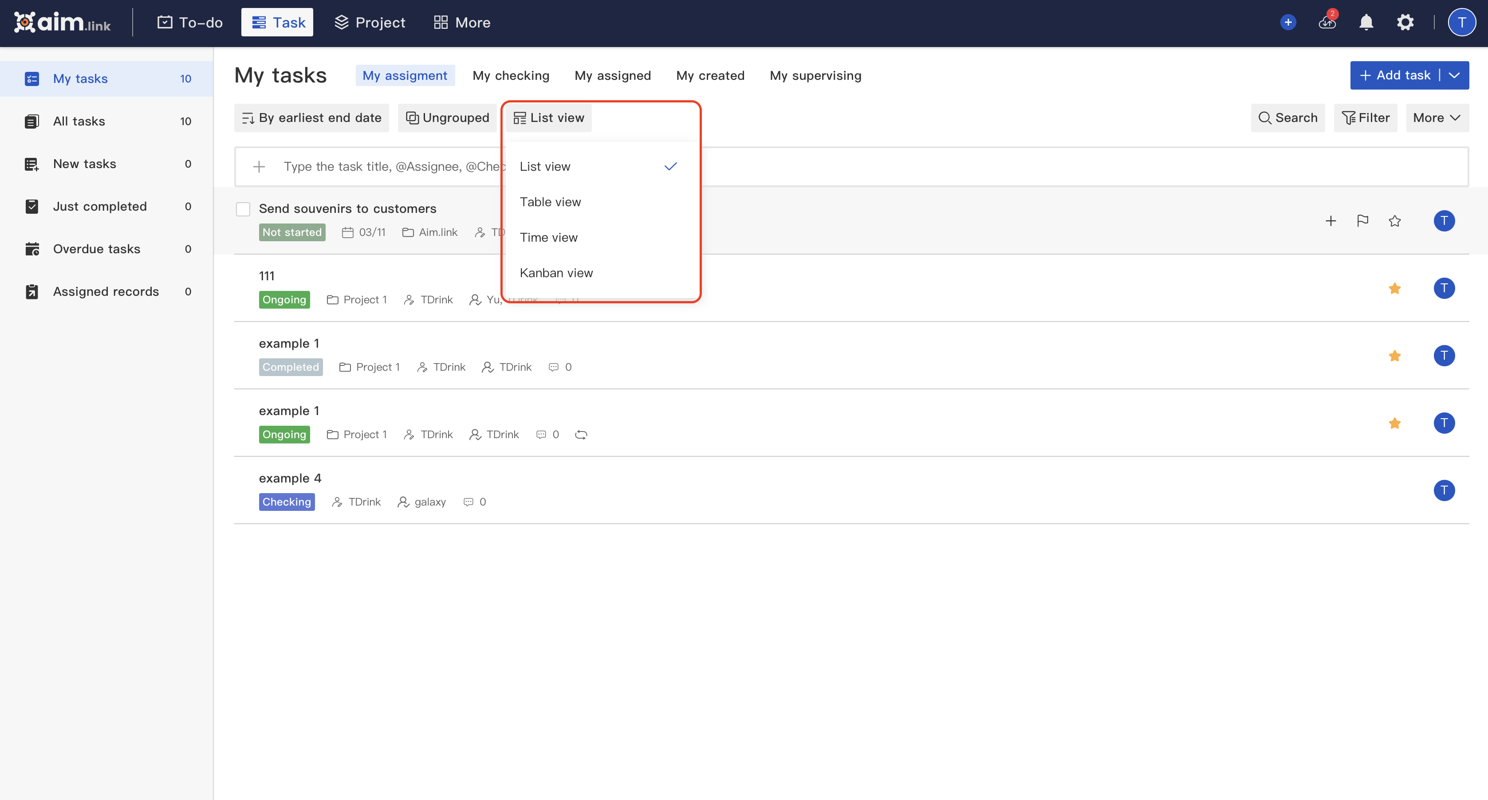
Task: Open the Add task dropdown arrow
Action: (1455, 75)
